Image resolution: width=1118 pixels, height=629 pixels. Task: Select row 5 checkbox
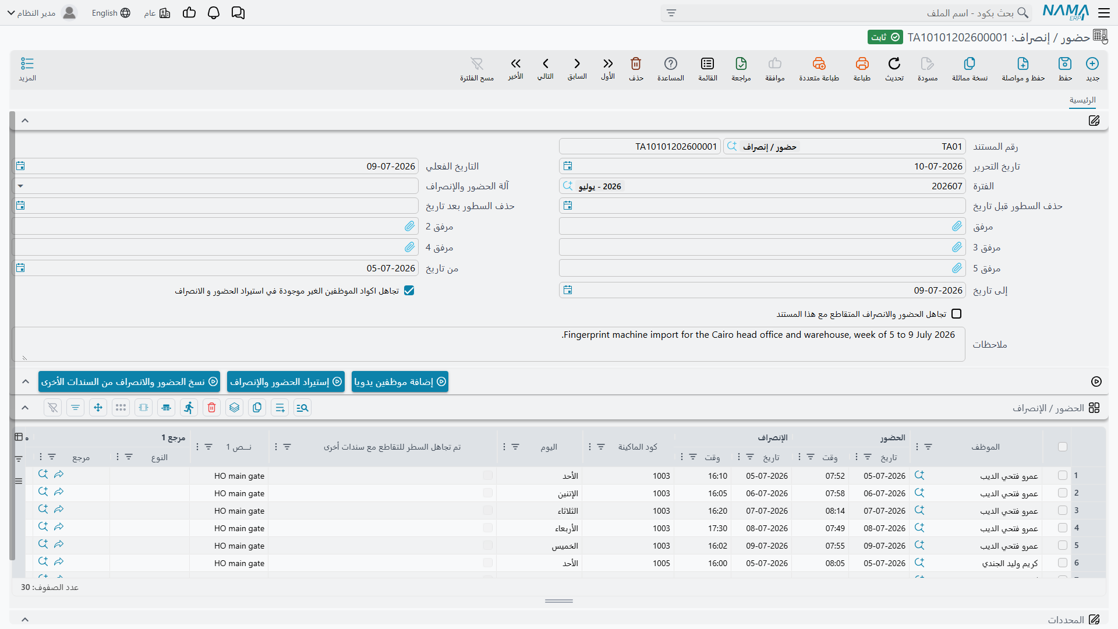click(1063, 546)
